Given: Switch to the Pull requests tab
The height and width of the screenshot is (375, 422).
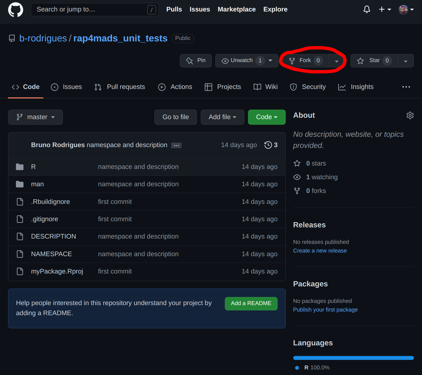Looking at the screenshot, I should pyautogui.click(x=120, y=87).
